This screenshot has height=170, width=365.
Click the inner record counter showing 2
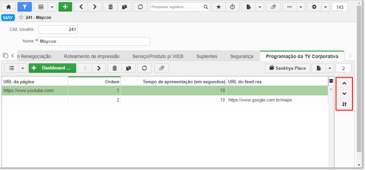[x=343, y=68]
